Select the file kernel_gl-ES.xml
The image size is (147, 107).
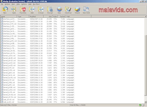9,73
